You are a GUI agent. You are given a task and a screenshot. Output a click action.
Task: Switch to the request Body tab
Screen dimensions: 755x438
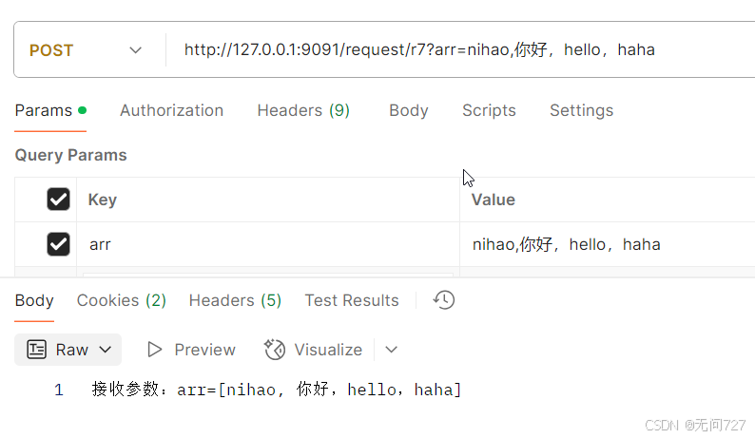(x=408, y=111)
